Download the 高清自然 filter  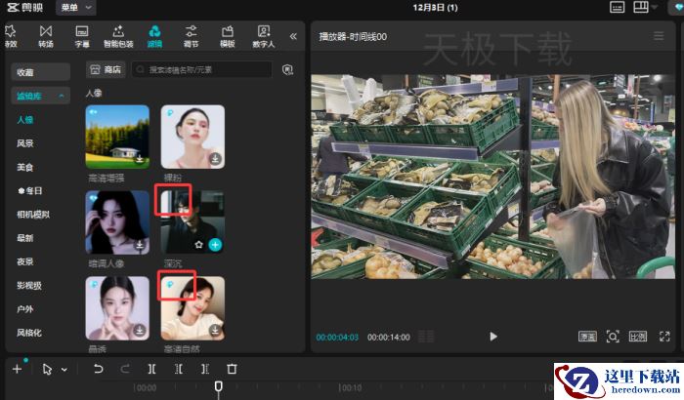pyautogui.click(x=215, y=331)
